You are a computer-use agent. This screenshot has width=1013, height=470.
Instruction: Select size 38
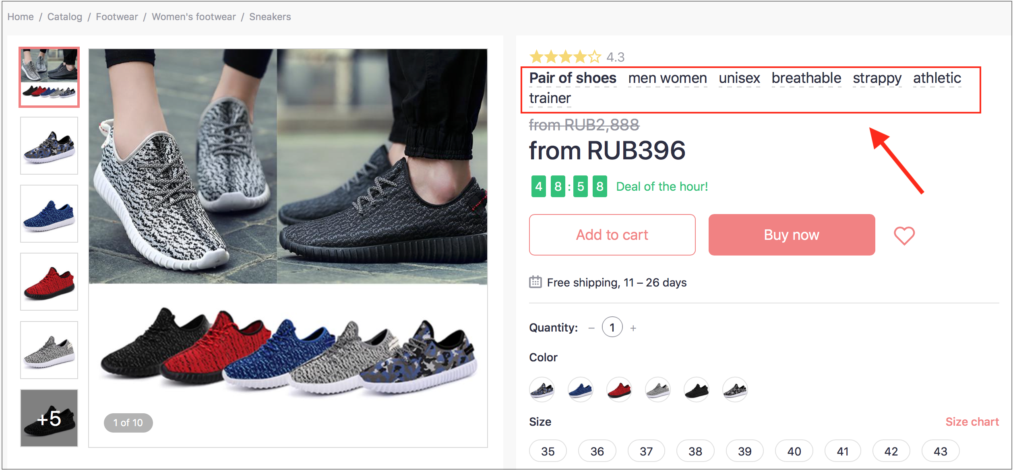pyautogui.click(x=695, y=451)
